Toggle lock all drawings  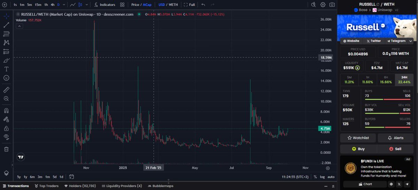coord(6,128)
